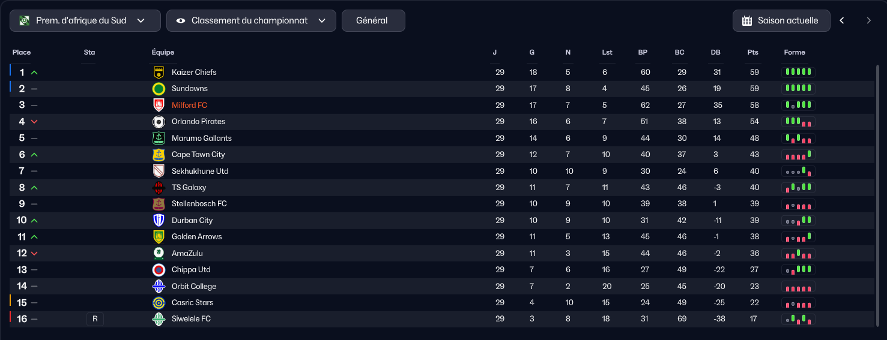The image size is (887, 340).
Task: Click the Chippa Utd round badge
Action: 159,270
